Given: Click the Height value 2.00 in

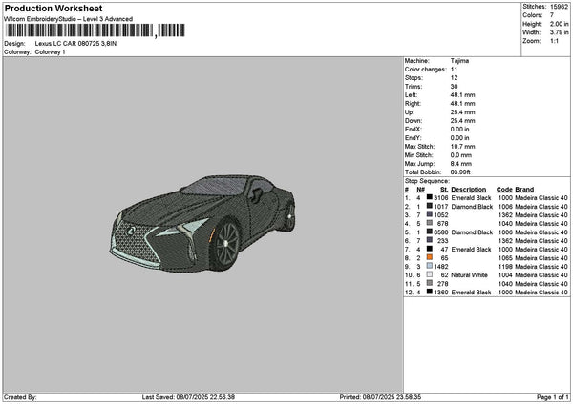Looking at the screenshot, I should coord(559,24).
